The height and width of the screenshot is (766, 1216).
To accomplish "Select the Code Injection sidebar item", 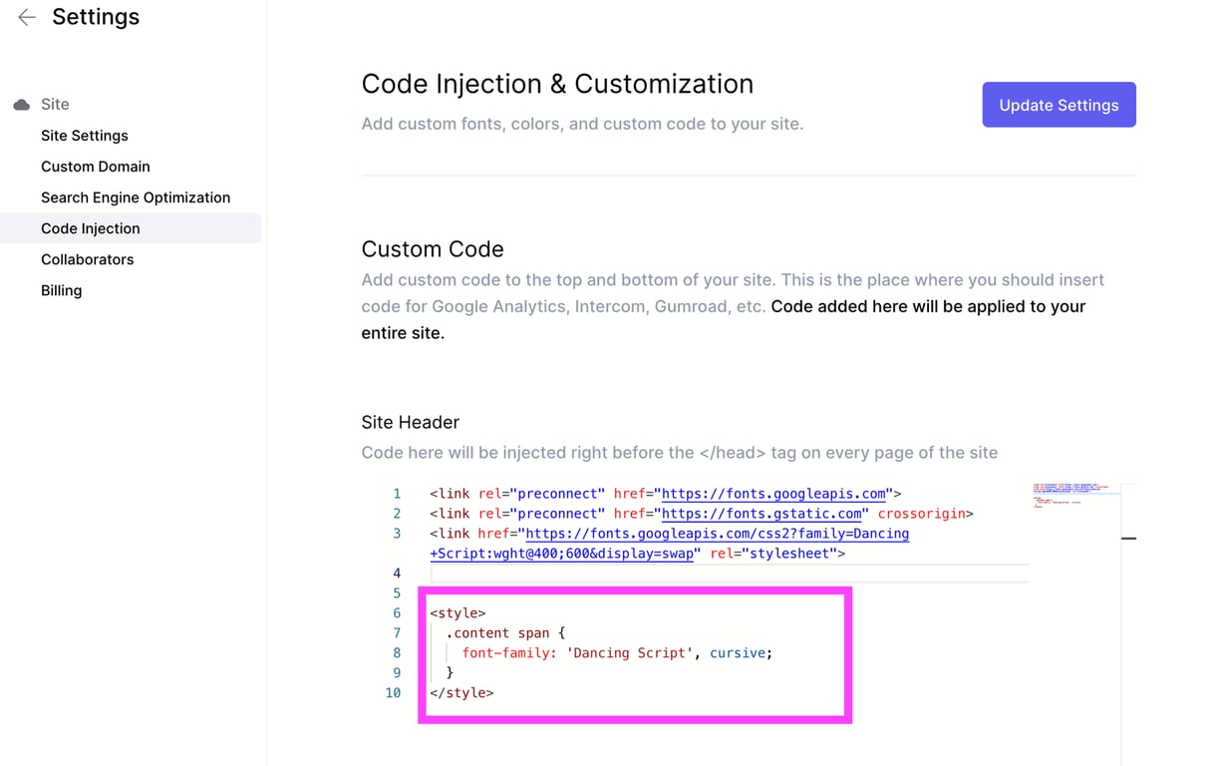I will [91, 228].
